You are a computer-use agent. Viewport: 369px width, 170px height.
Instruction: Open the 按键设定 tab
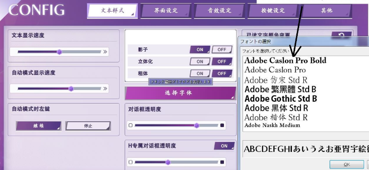(x=273, y=11)
